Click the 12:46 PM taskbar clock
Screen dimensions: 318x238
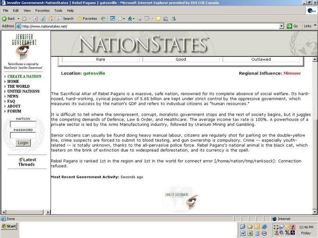pos(306,227)
